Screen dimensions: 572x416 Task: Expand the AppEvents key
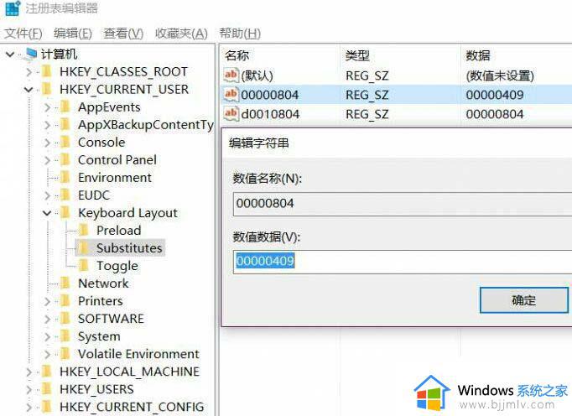(47, 107)
